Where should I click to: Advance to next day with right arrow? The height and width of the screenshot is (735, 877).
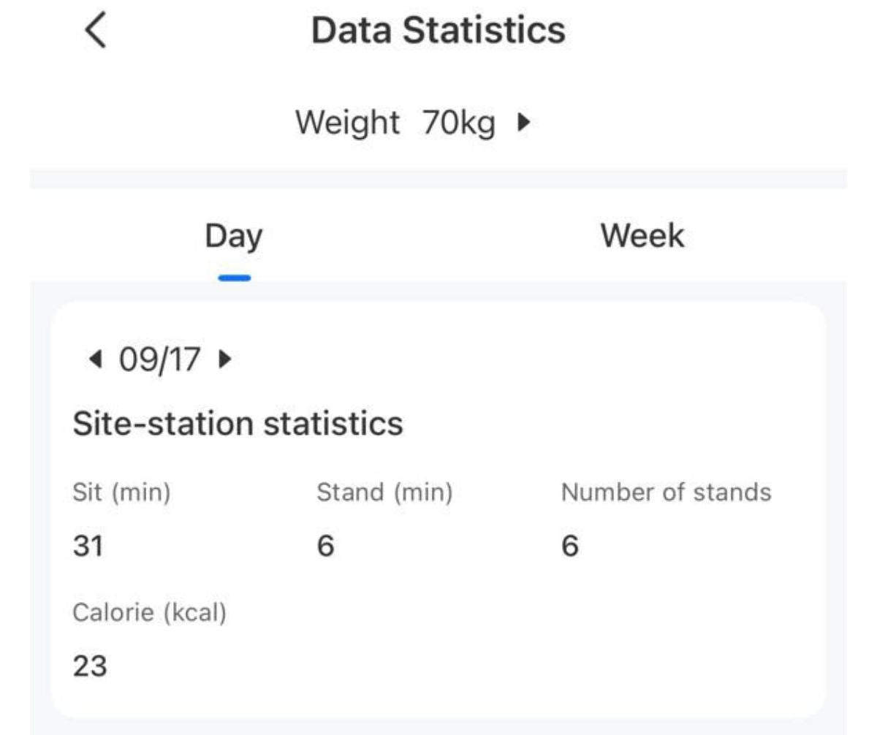click(x=225, y=359)
